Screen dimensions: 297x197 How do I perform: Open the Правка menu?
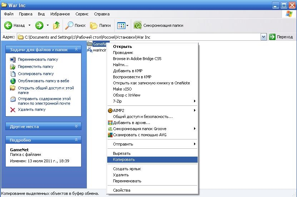click(26, 14)
